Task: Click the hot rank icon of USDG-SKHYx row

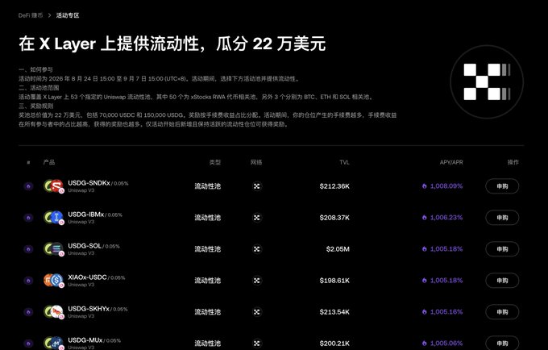Action: [x=28, y=312]
